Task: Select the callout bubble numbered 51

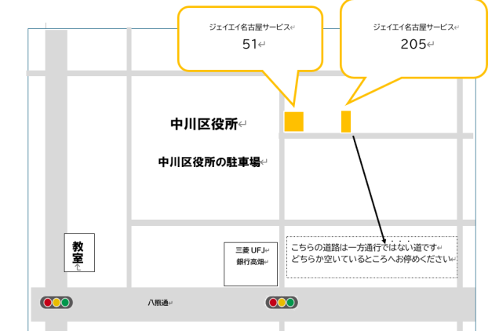Action: 250,39
